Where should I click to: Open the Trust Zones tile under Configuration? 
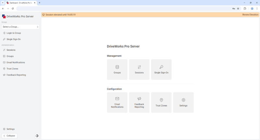(161, 103)
